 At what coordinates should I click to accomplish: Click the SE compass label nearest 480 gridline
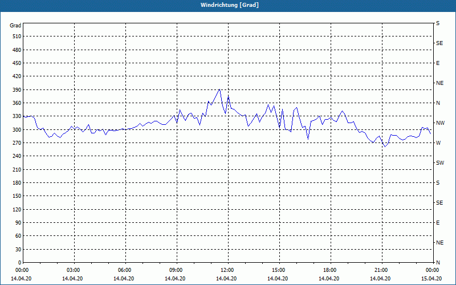point(439,43)
